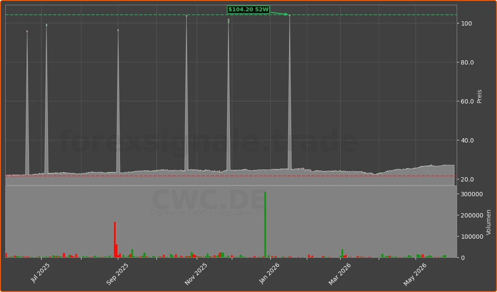497x292 pixels.
Task: Click the $104.20 52W annotation label
Action: pos(248,10)
